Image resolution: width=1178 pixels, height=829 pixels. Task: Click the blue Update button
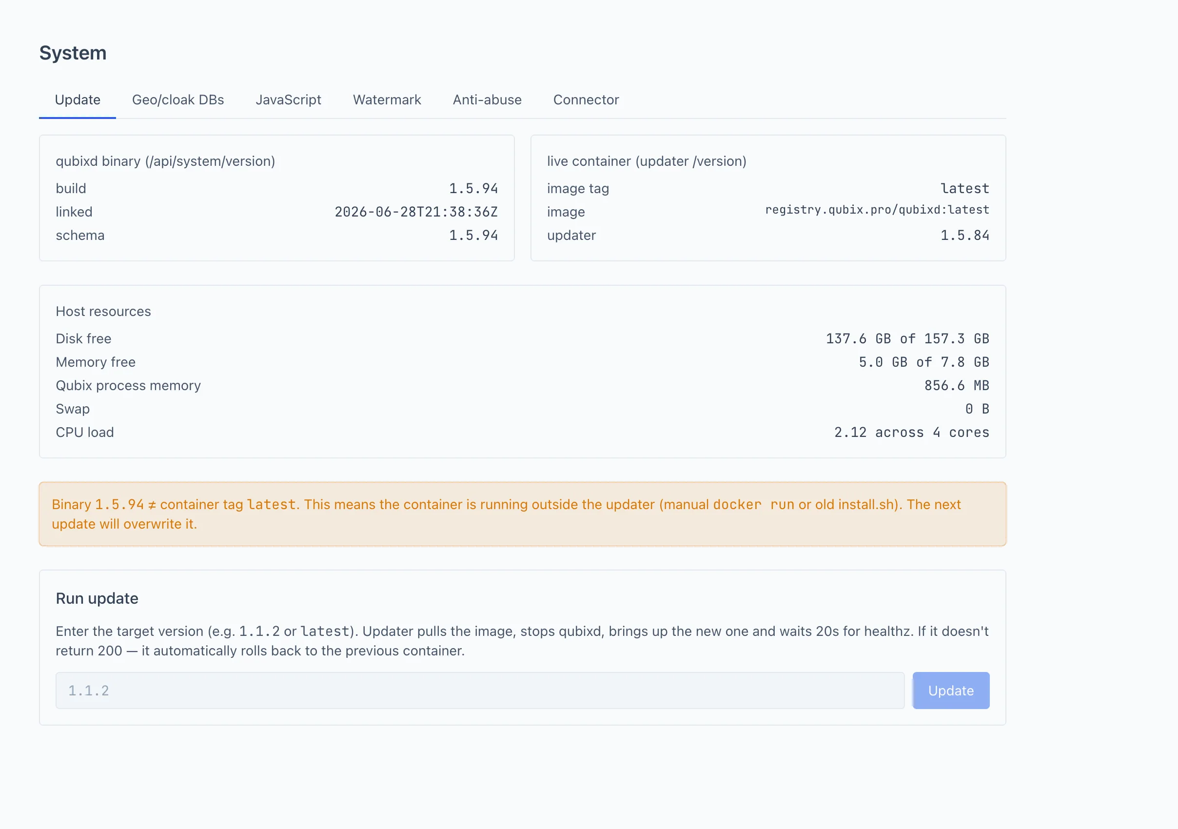coord(951,691)
